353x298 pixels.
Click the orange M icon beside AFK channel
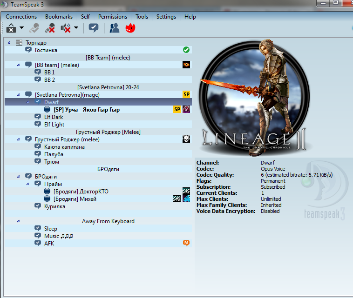186,243
